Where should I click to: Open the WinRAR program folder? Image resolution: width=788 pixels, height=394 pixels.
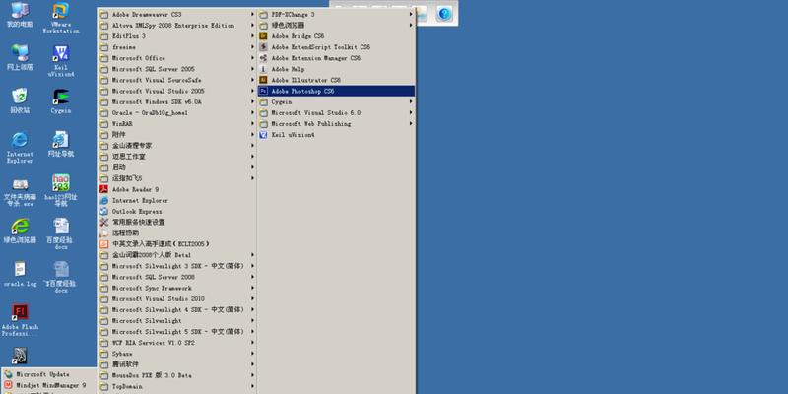(x=177, y=124)
